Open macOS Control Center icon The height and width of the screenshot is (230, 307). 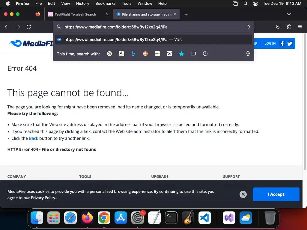pyautogui.click(x=255, y=4)
